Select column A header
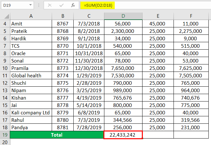The width and height of the screenshot is (211, 145). (x=31, y=16)
